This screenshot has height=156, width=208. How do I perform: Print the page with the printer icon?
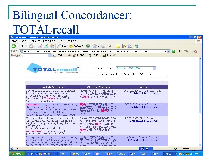tap(102, 46)
